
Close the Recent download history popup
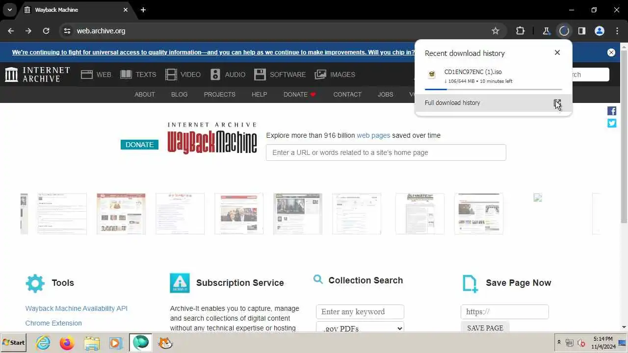coord(557,52)
